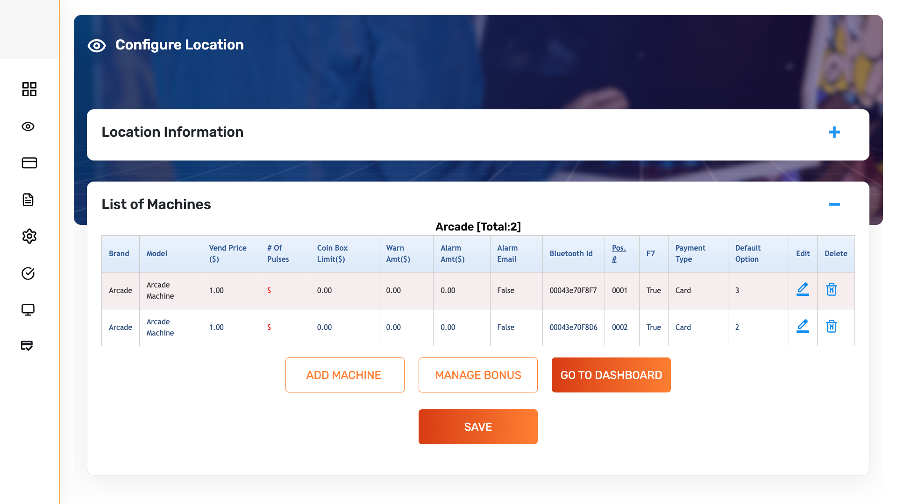
Task: Click the circled checkmark sidebar icon
Action: point(28,273)
